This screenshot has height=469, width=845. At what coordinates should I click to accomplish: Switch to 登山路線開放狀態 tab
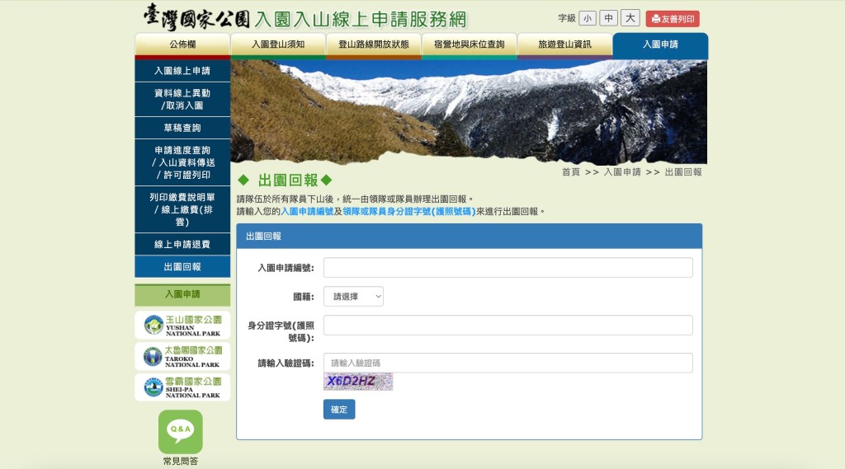(x=373, y=45)
